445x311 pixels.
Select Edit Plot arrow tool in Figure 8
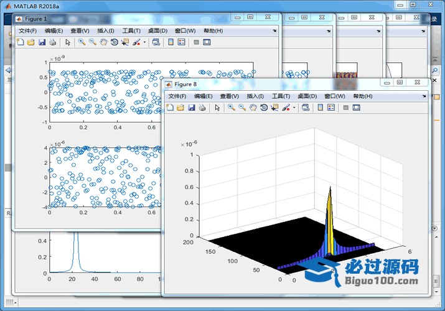(217, 108)
